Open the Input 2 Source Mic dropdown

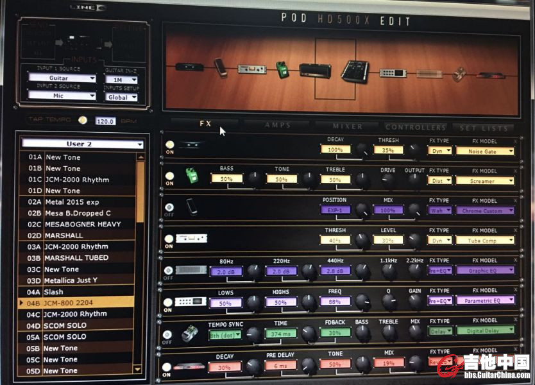[62, 96]
